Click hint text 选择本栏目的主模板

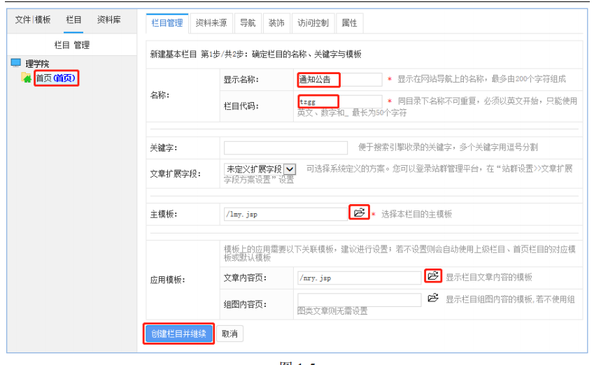click(416, 214)
